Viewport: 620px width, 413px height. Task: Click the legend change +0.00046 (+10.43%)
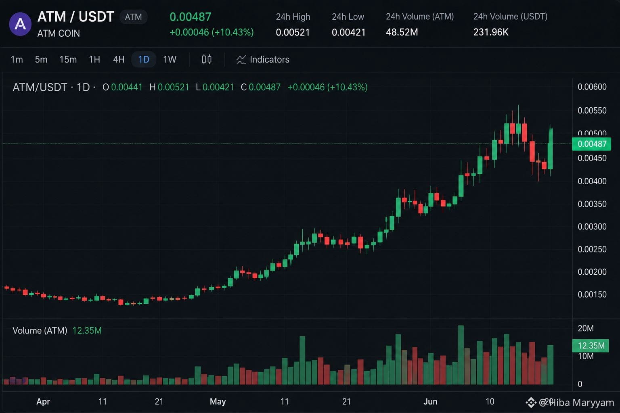click(327, 87)
